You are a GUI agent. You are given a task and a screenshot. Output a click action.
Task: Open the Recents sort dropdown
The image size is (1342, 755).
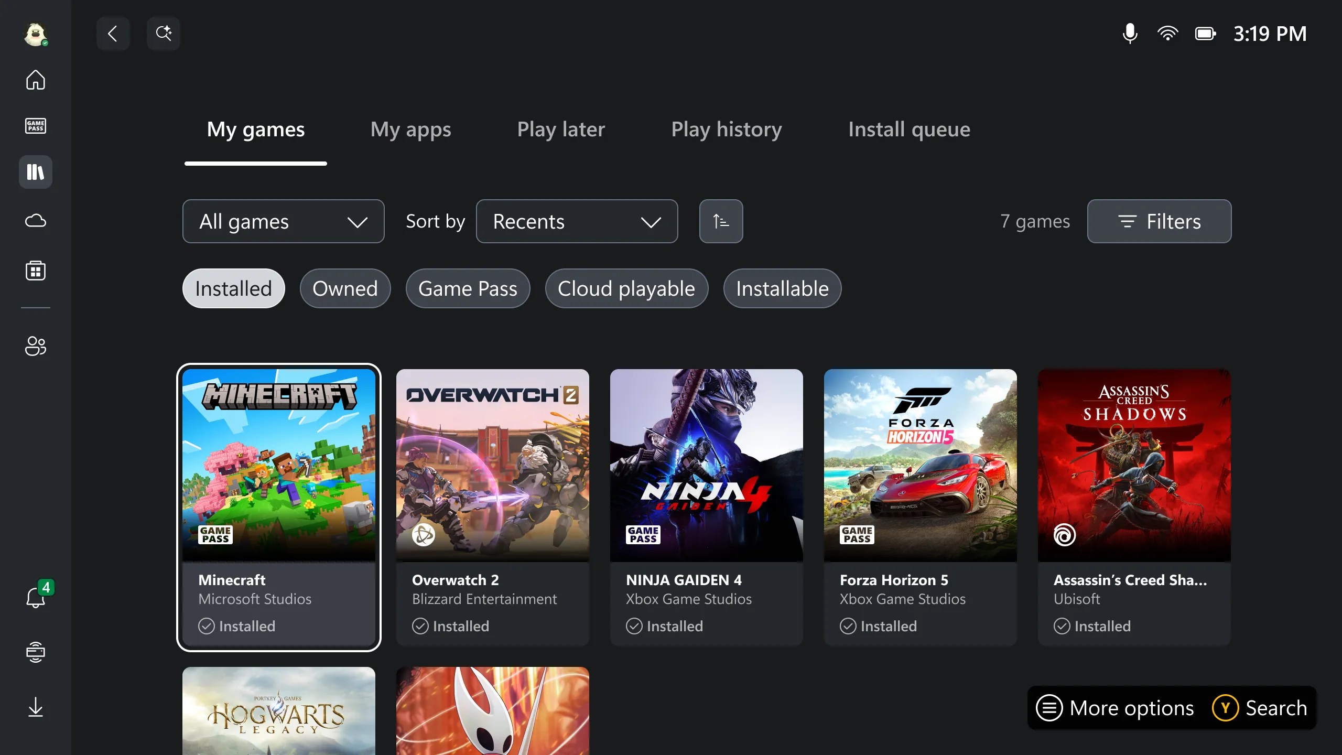pyautogui.click(x=577, y=221)
